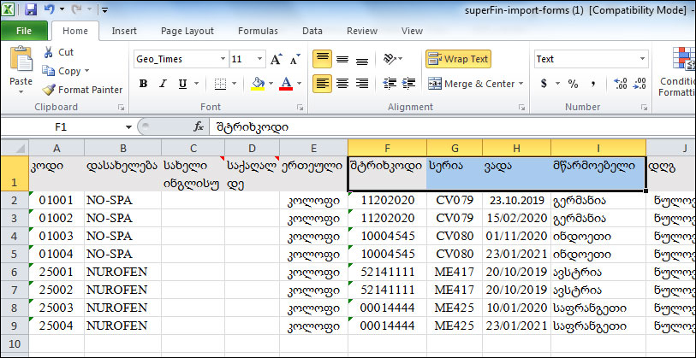Toggle Underline formatting
Image resolution: width=696 pixels, height=358 pixels.
pyautogui.click(x=182, y=83)
